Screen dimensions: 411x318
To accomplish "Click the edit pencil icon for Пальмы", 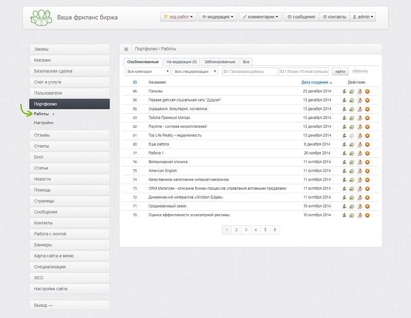I will (360, 91).
